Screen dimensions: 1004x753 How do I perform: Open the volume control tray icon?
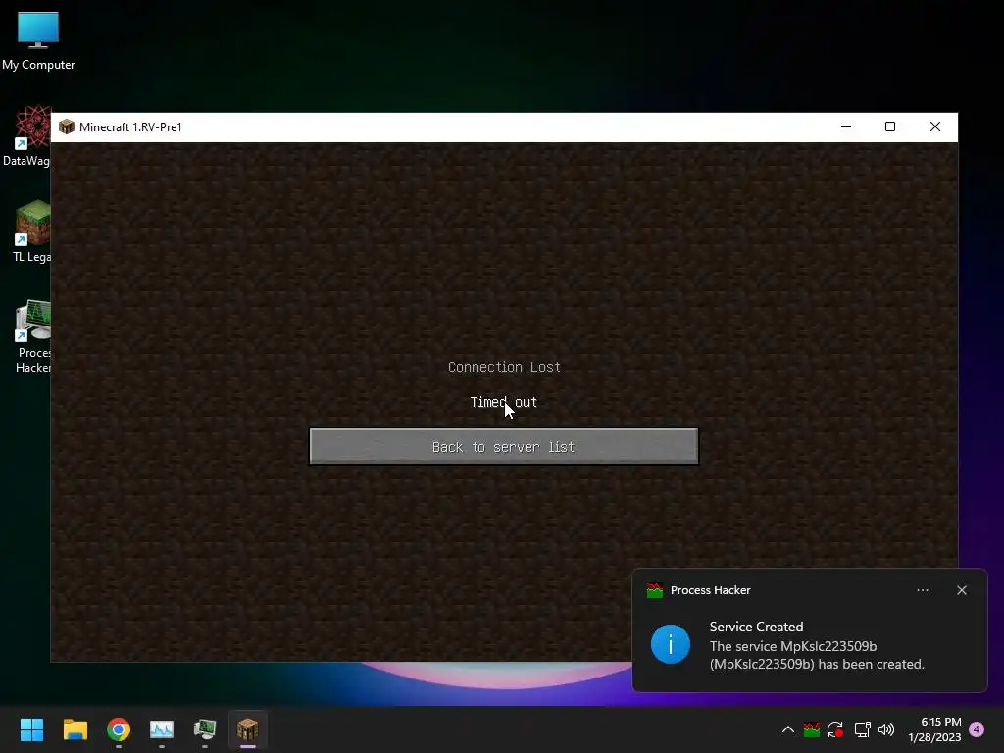pos(886,729)
